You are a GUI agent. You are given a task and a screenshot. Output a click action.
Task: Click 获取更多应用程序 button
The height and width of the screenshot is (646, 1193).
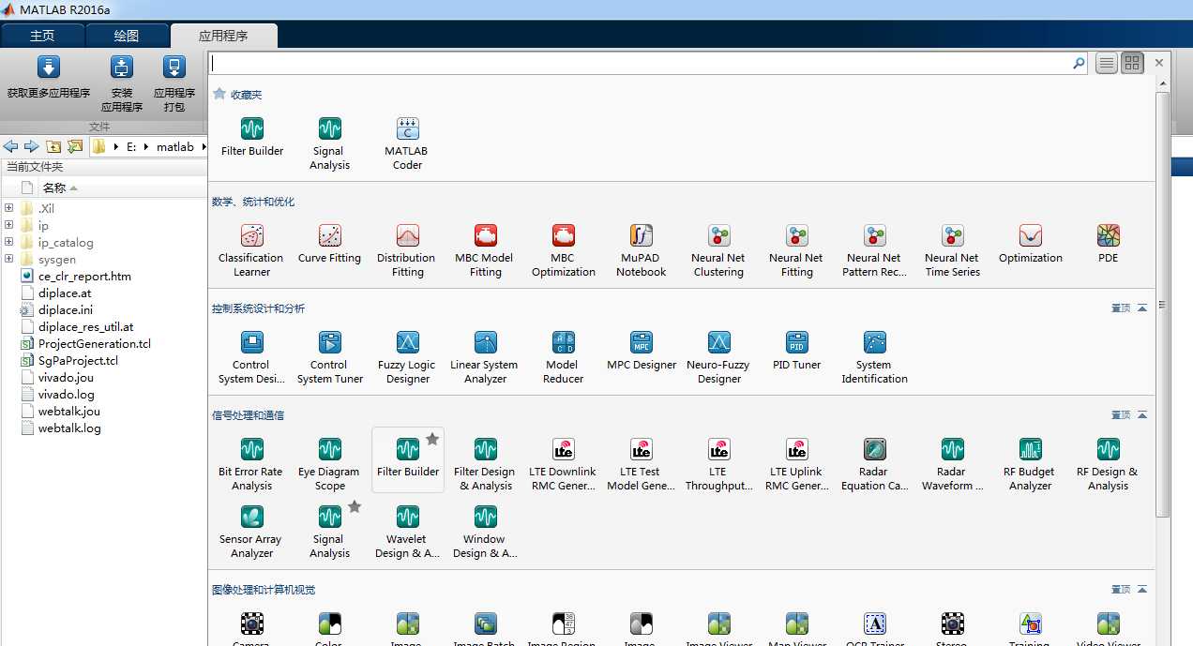click(x=49, y=78)
